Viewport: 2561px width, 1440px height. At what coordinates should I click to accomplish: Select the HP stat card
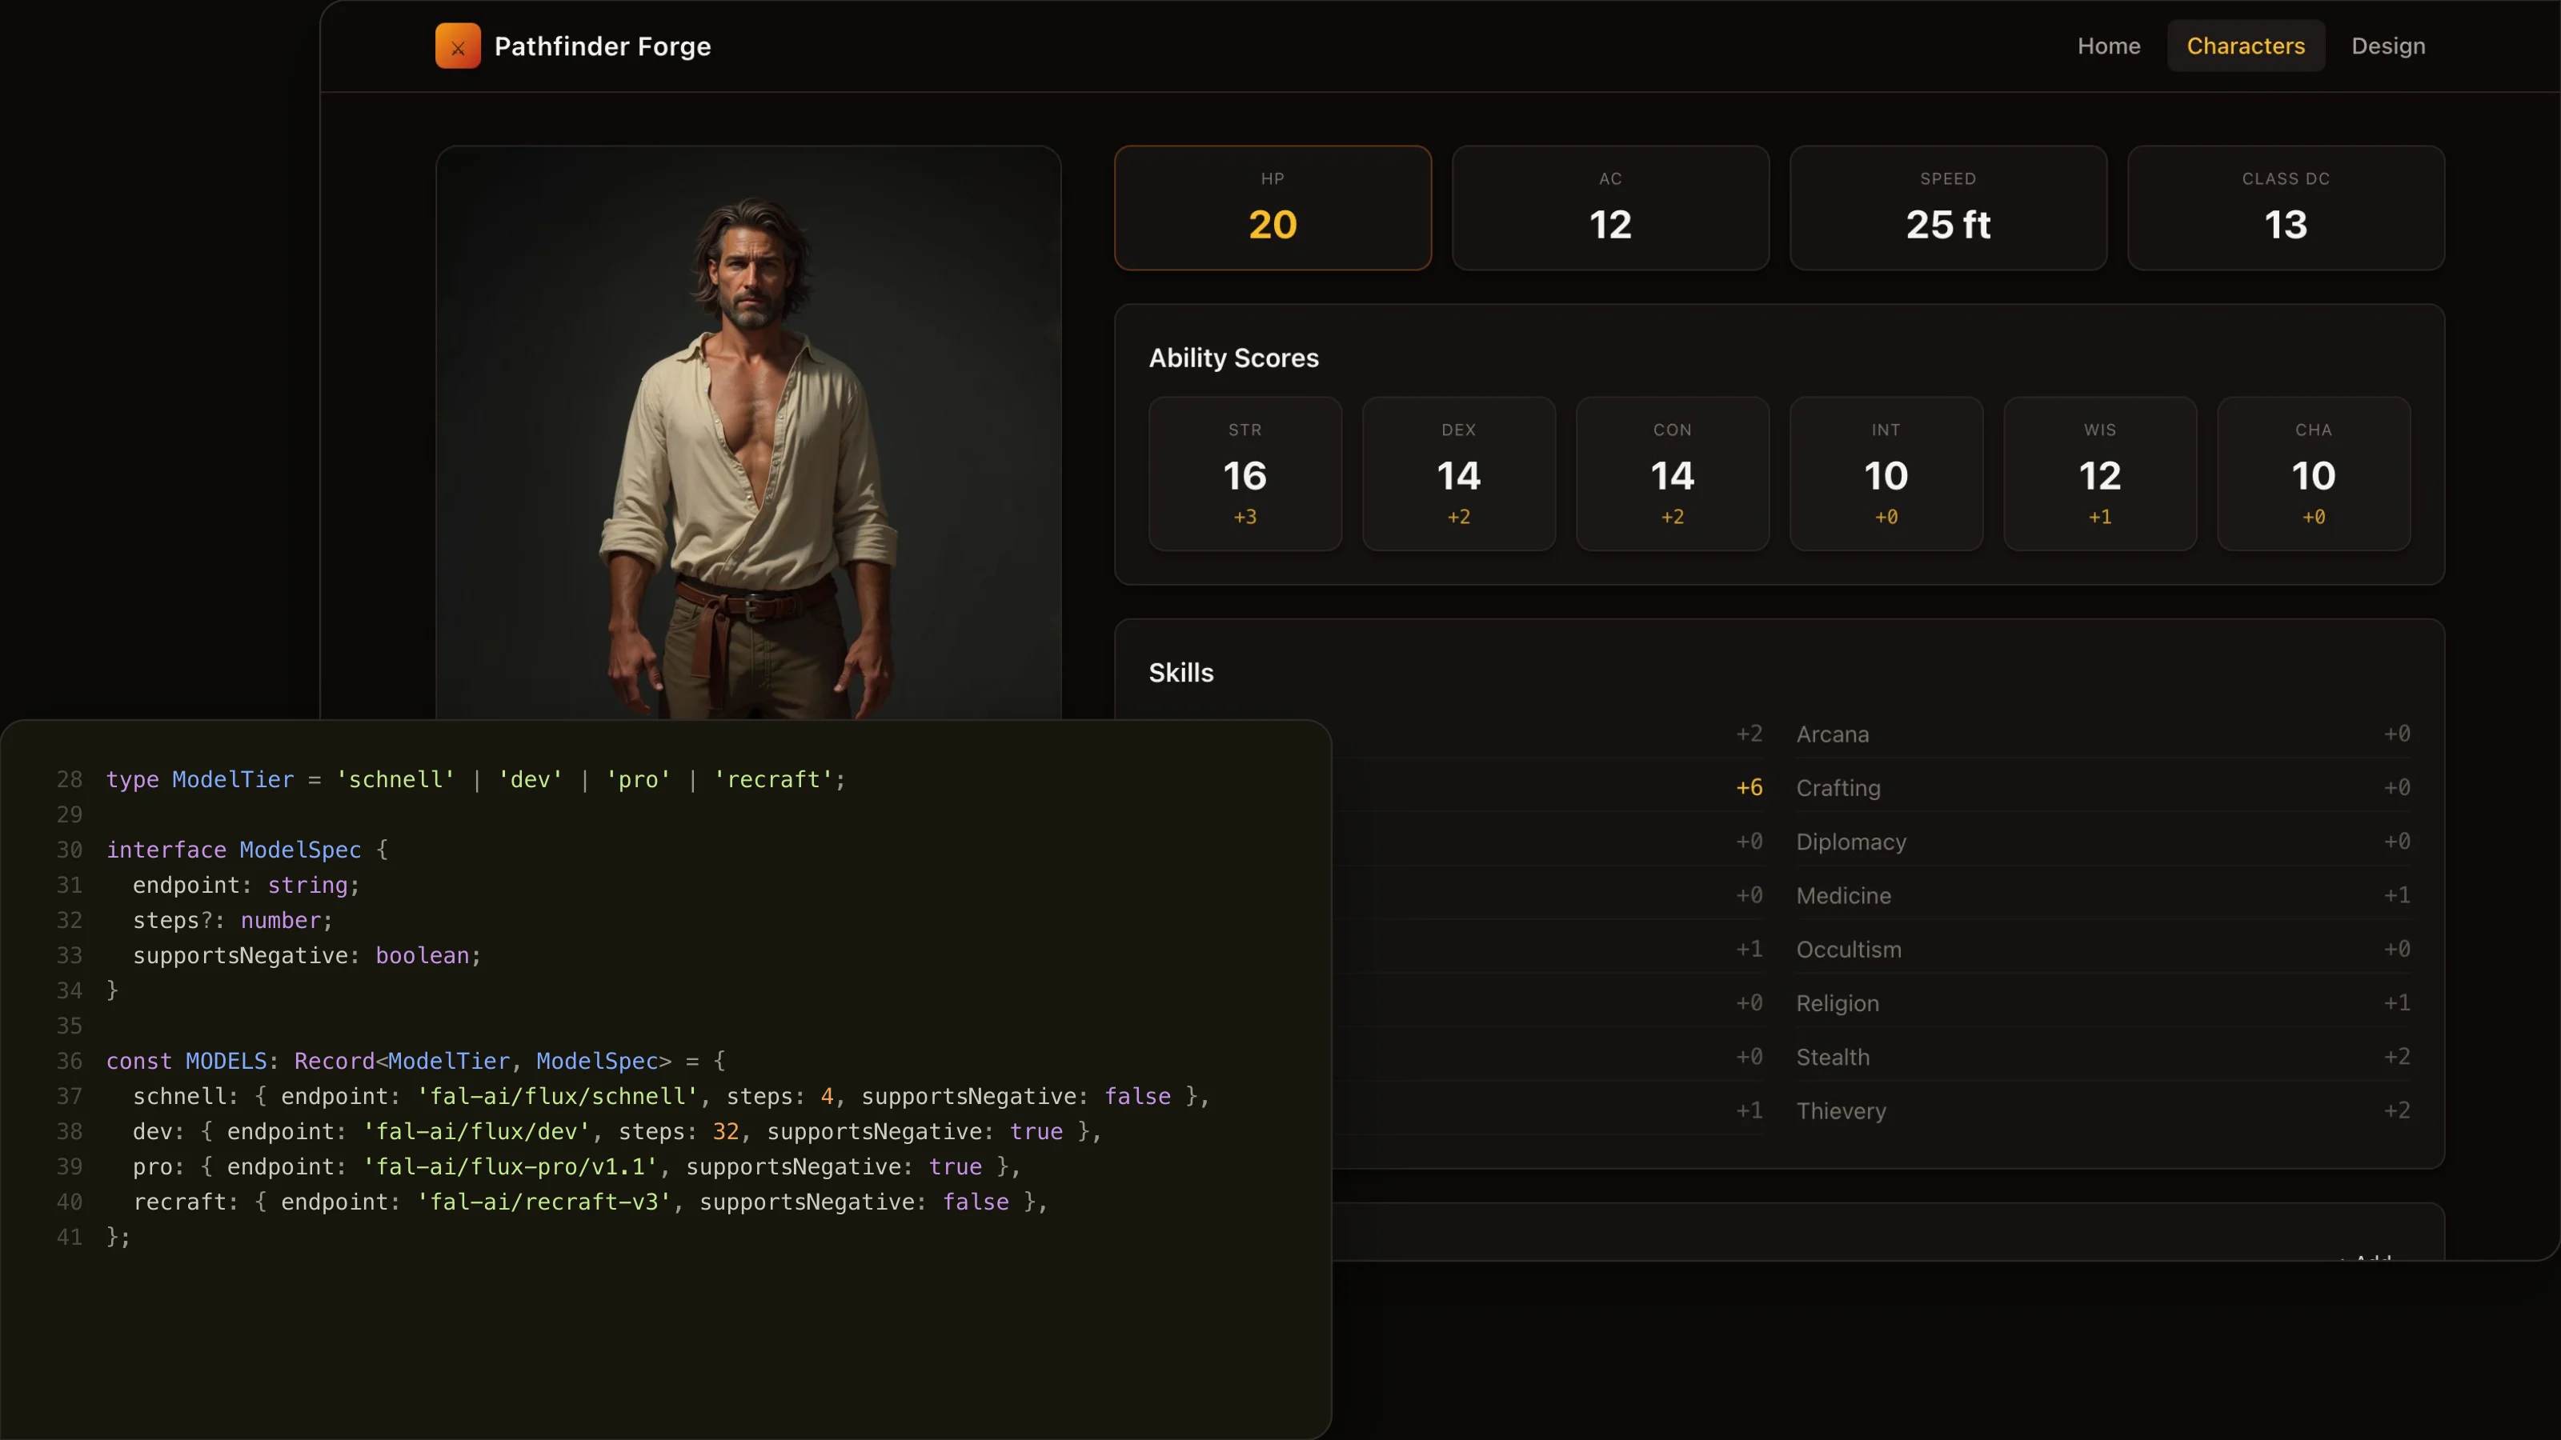tap(1272, 208)
